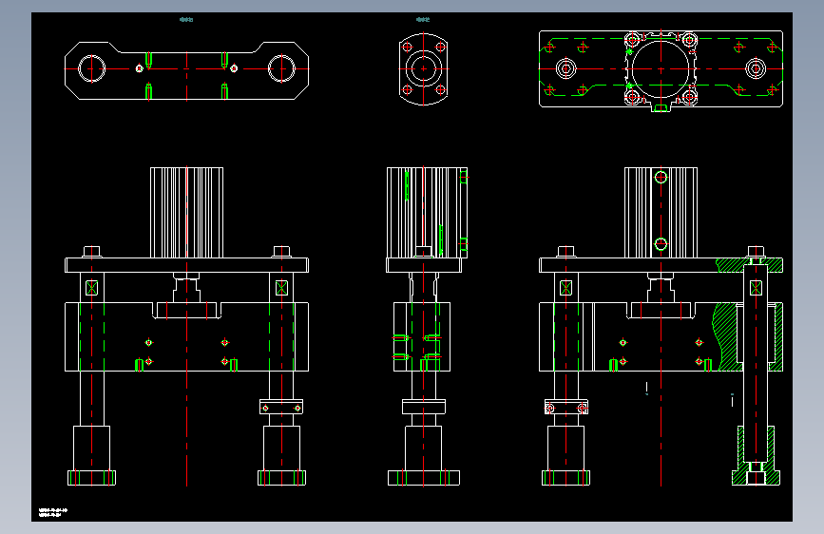Viewport: 824px width, 534px height.
Task: Select the plan view with green dashed outline
Action: tap(661, 71)
